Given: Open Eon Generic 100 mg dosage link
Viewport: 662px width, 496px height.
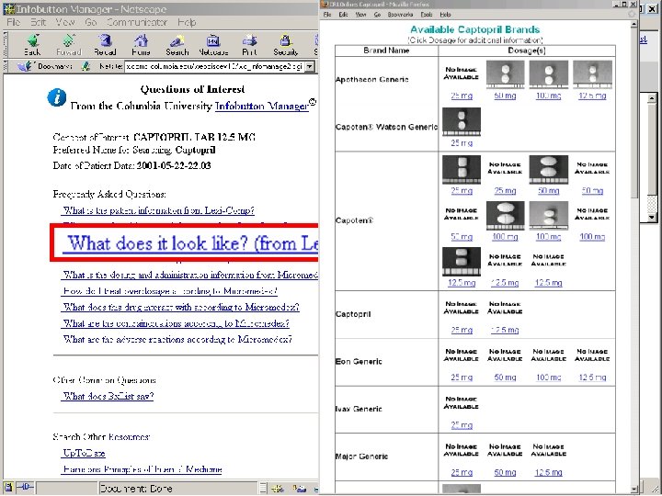Looking at the screenshot, I should (548, 378).
